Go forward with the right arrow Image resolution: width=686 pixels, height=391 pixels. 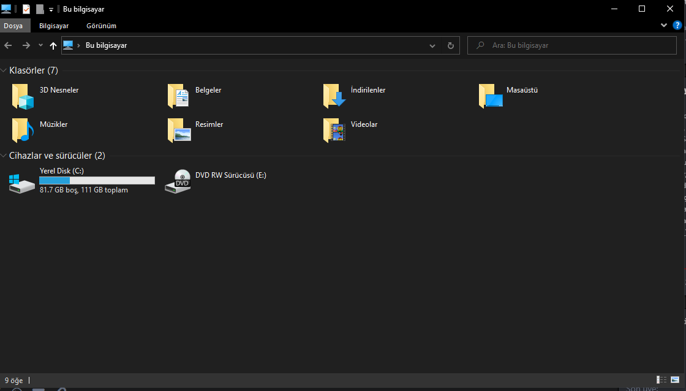click(x=26, y=45)
